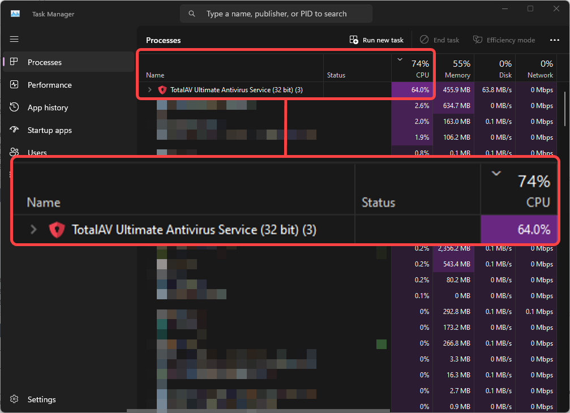Click the 2.0% CPU cell
Viewport: 570px width, 413px height.
413,121
